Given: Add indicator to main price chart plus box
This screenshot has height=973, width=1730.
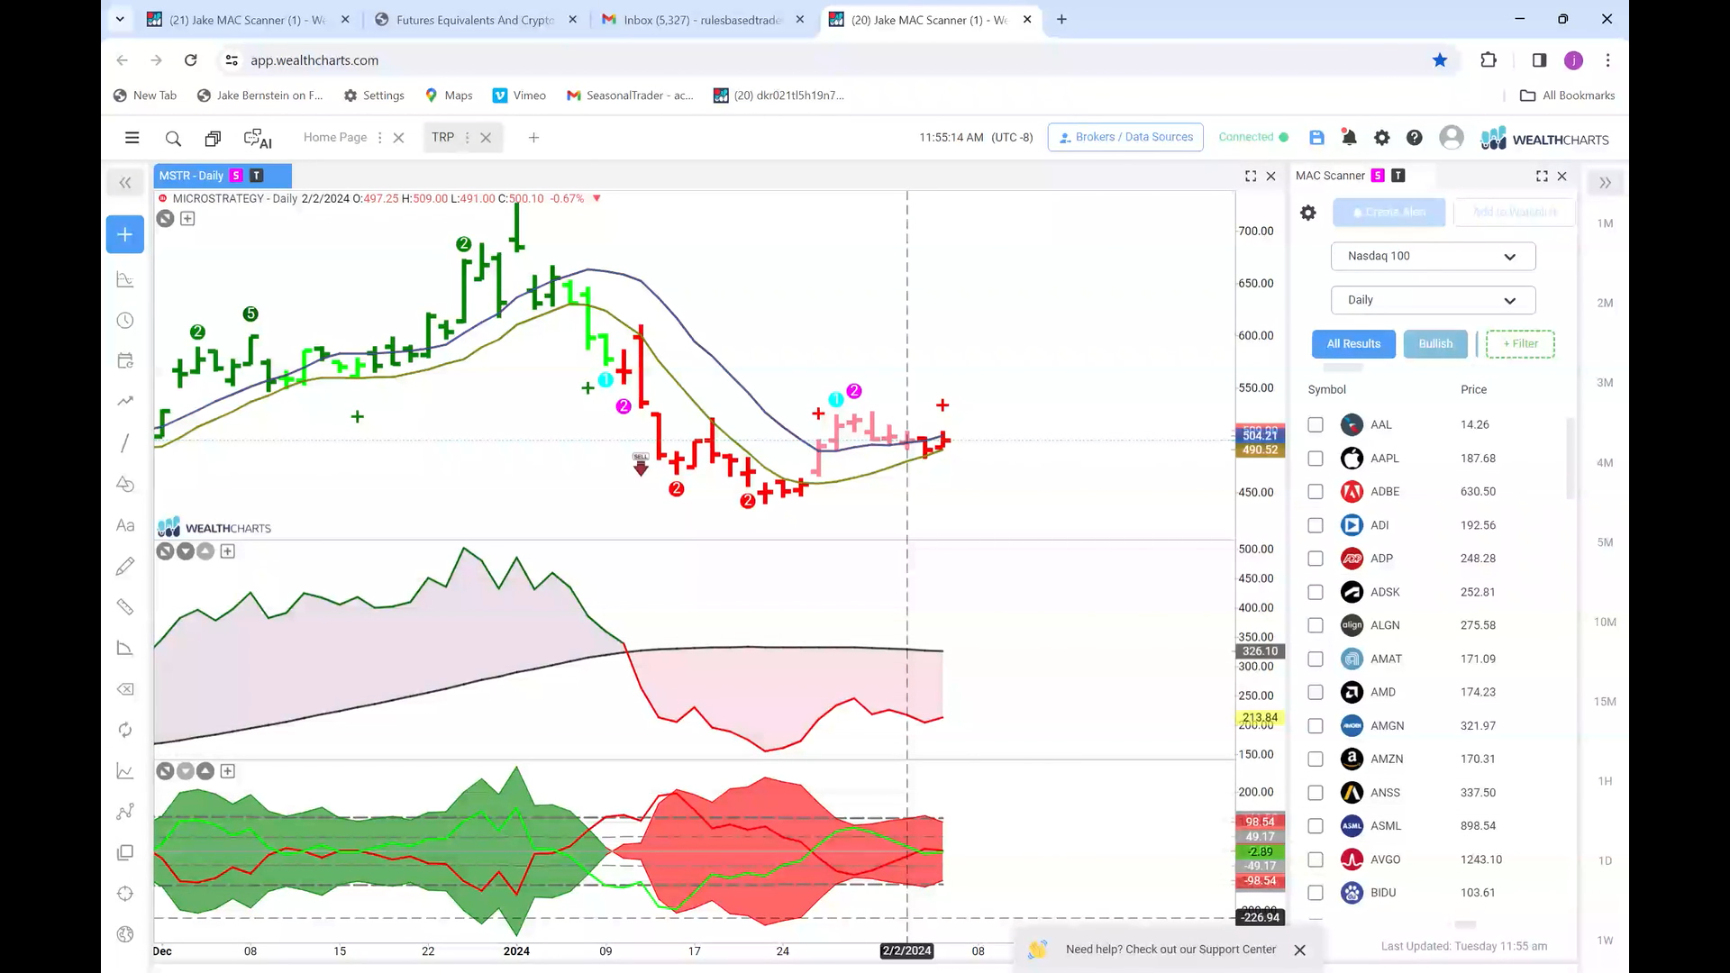Looking at the screenshot, I should coord(187,218).
